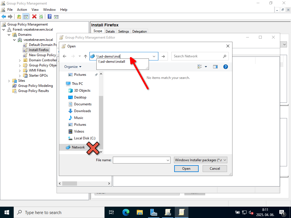Click the up one level arrow in Open dialog
Image resolution: width=291 pixels, height=218 pixels.
[x=86, y=56]
